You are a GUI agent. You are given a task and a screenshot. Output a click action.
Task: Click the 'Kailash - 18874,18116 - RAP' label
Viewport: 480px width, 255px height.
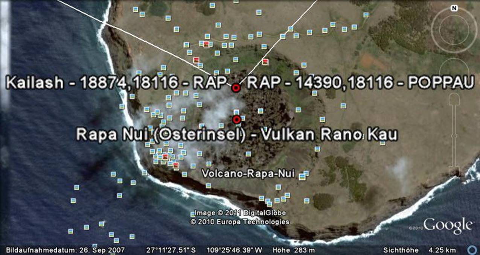pos(117,84)
